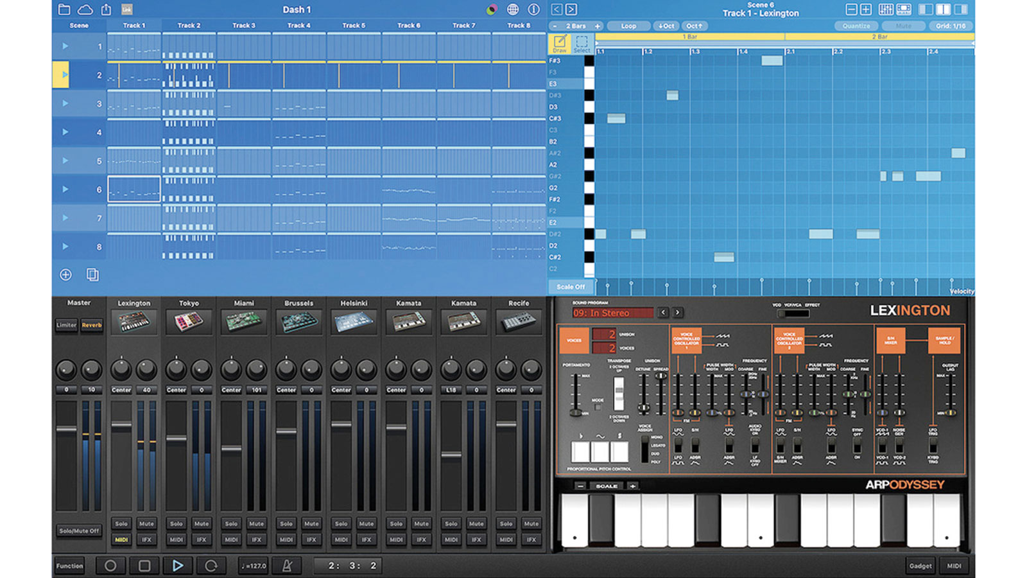The width and height of the screenshot is (1027, 578).
Task: Go to next track with right arrow
Action: [x=571, y=10]
